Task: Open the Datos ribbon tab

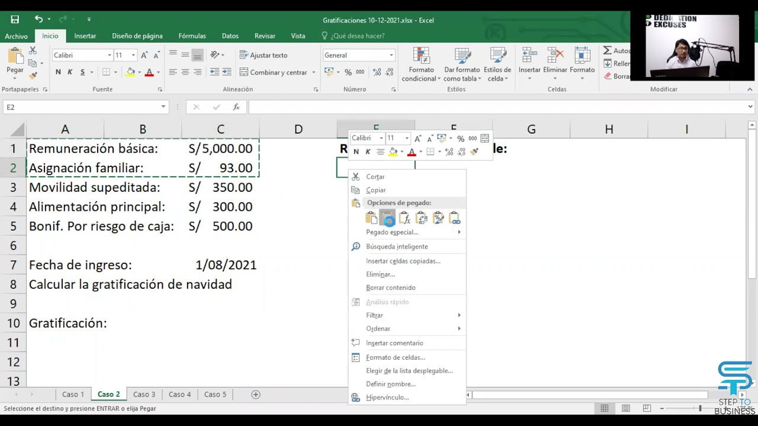Action: (230, 35)
